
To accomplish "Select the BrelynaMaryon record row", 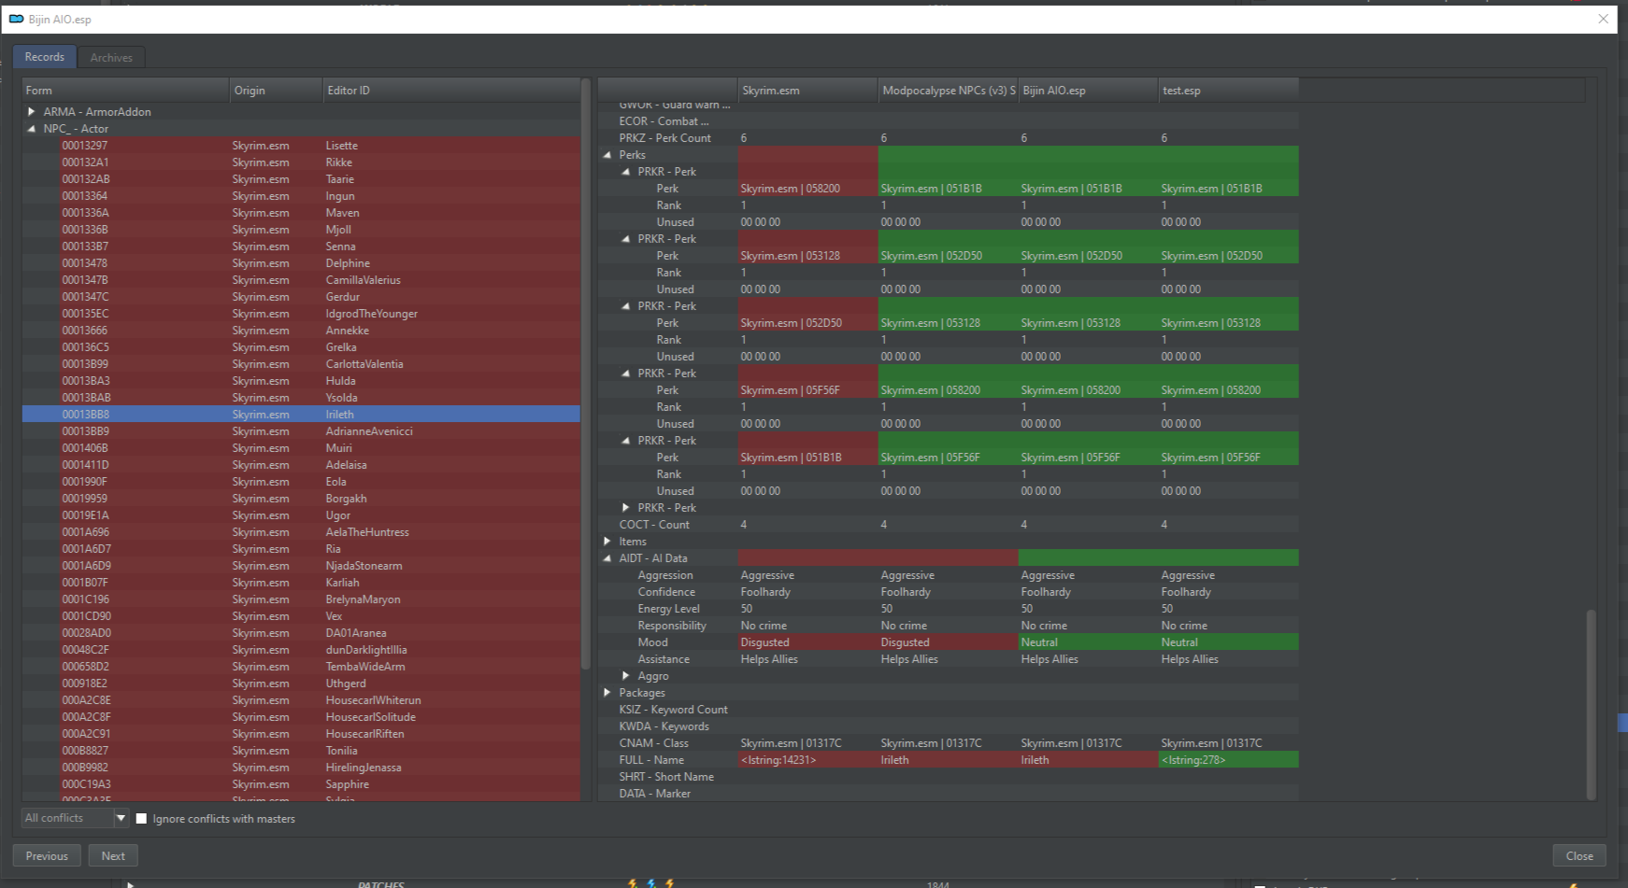I will [301, 599].
